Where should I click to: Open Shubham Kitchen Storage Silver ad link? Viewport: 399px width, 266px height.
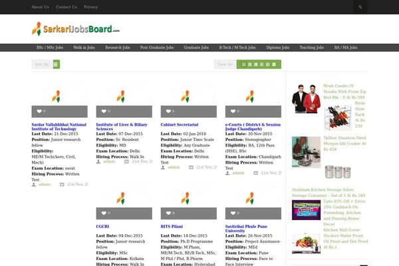coord(329,193)
